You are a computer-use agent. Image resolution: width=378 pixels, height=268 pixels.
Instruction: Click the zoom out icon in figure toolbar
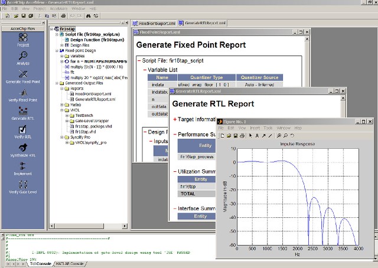click(x=285, y=136)
